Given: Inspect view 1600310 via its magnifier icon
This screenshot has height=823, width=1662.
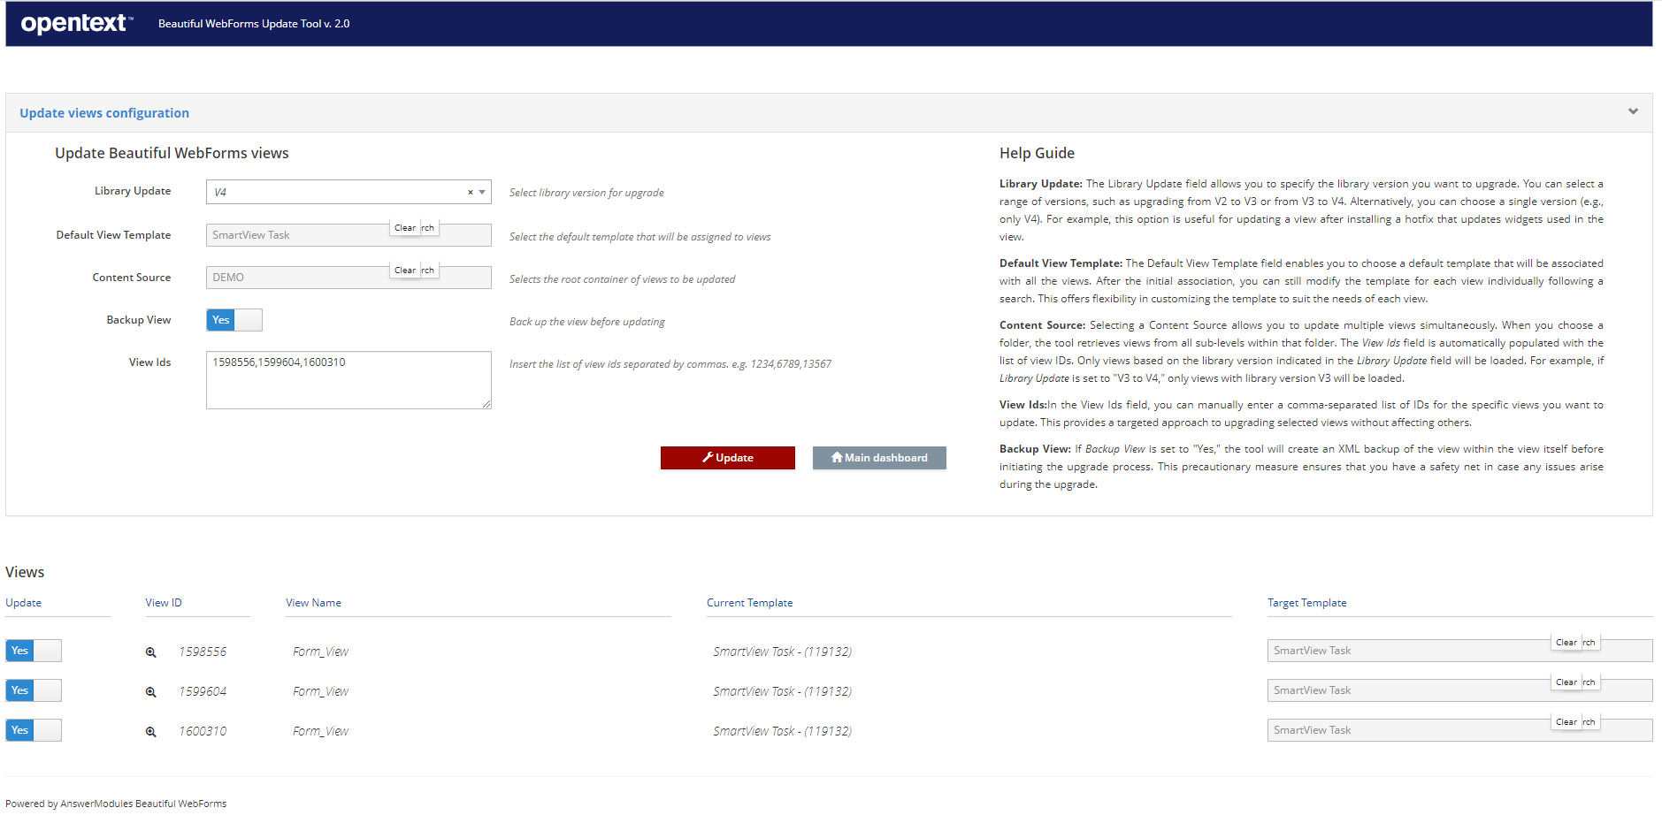Looking at the screenshot, I should pyautogui.click(x=150, y=732).
